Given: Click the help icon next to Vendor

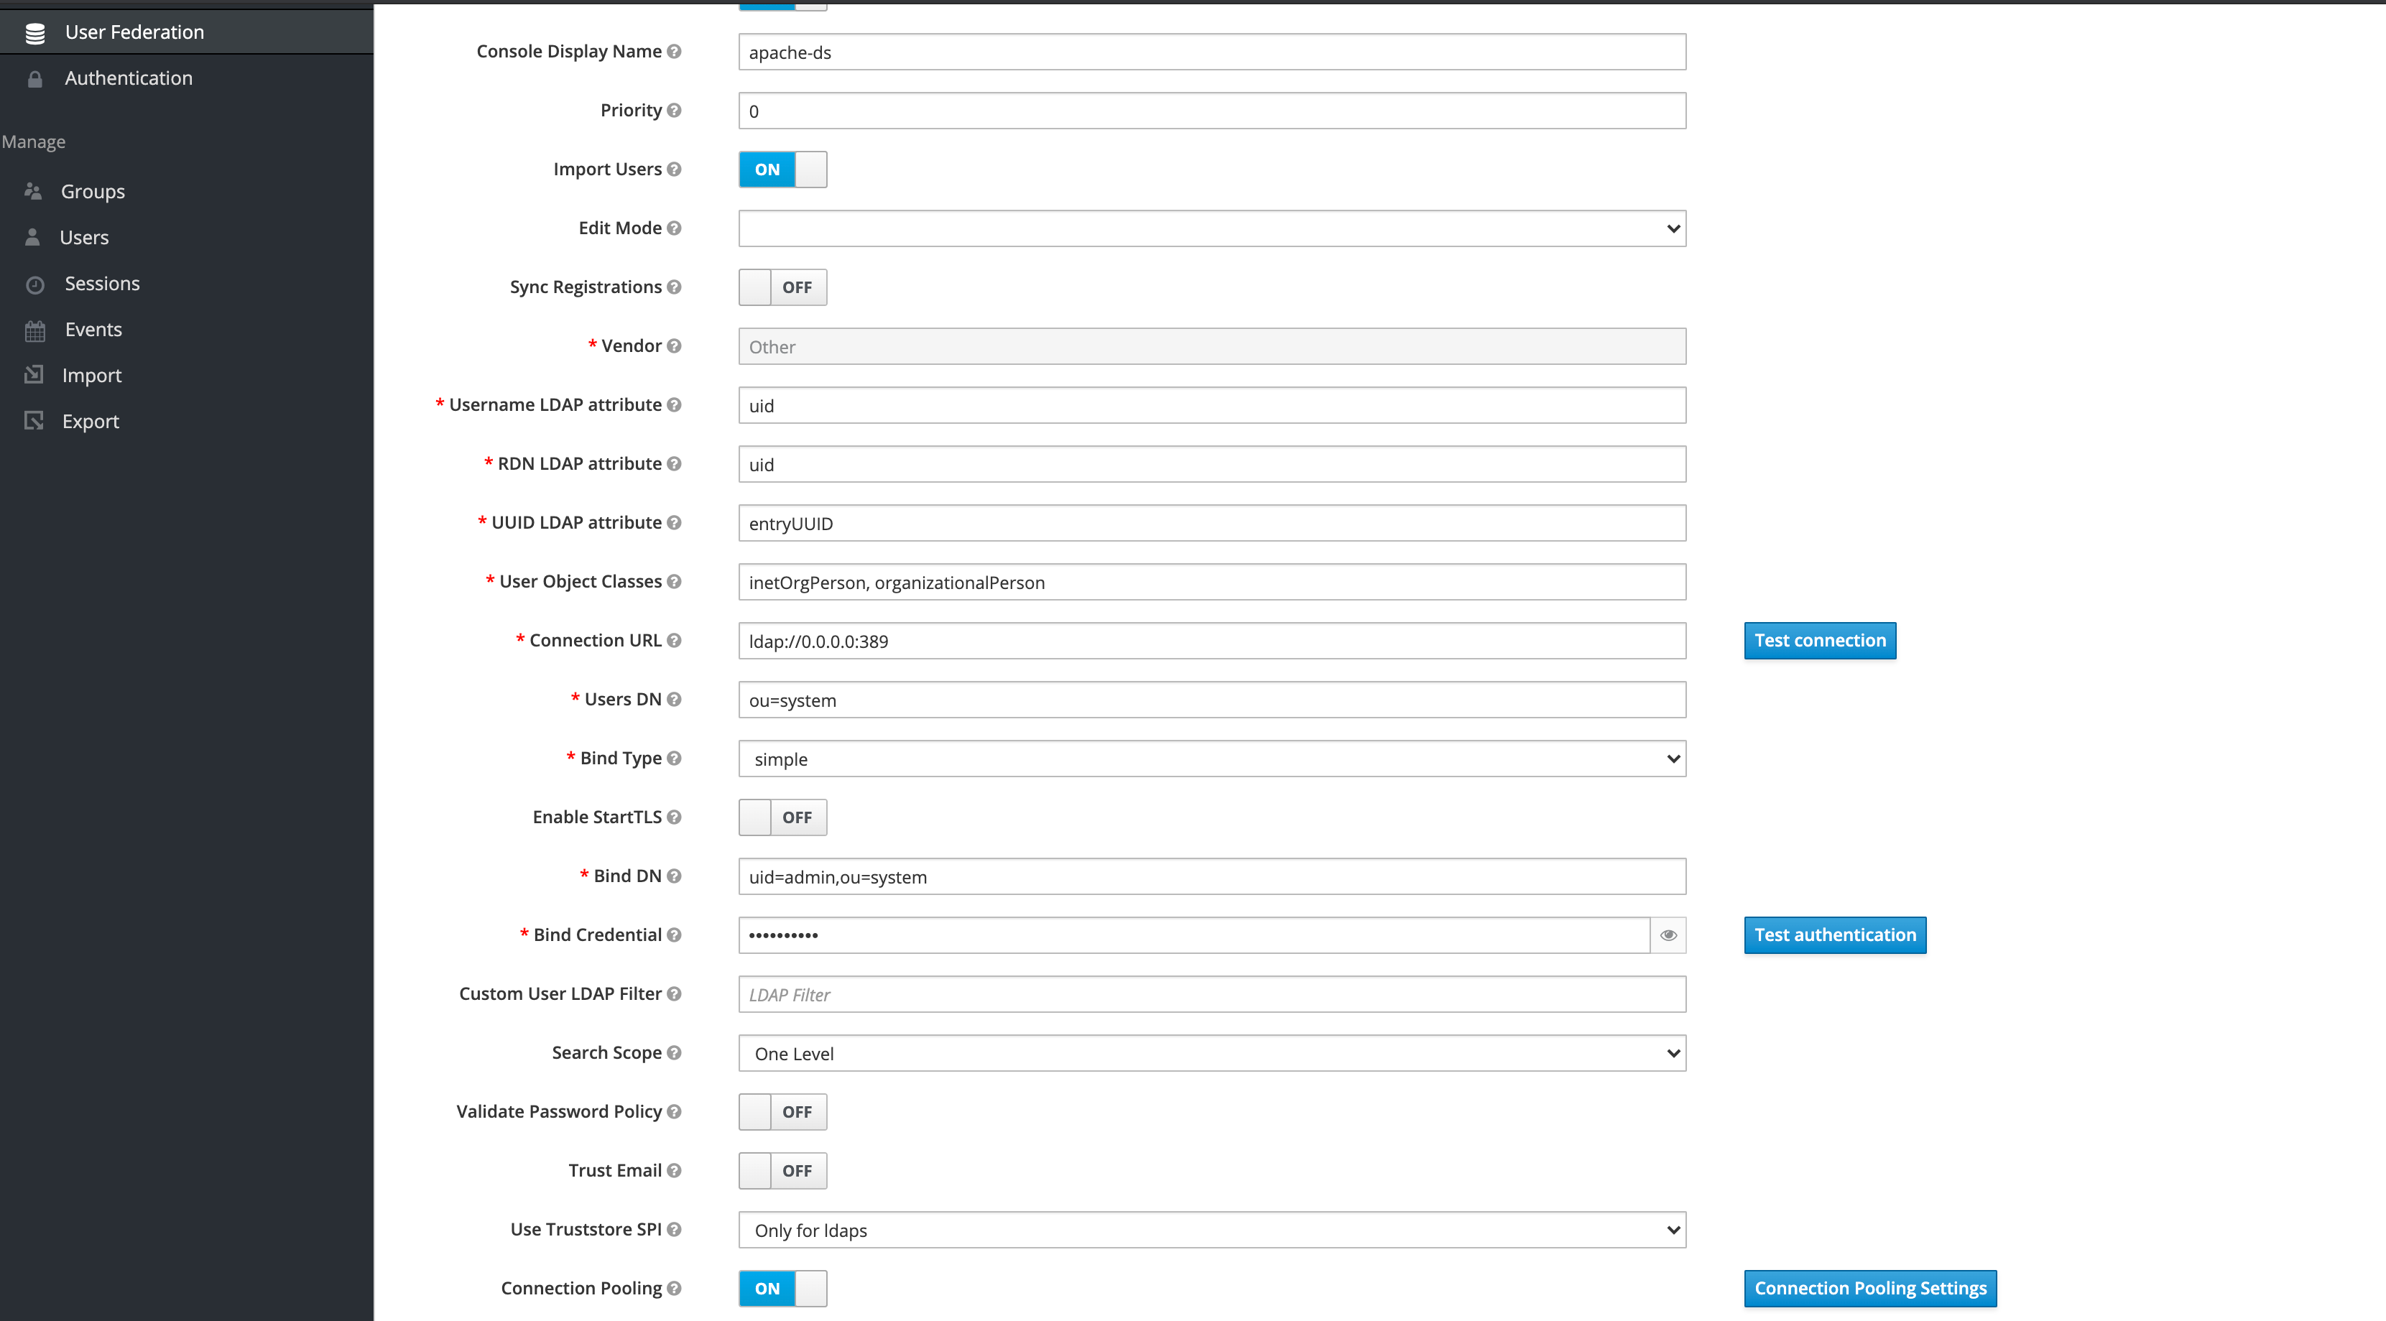Looking at the screenshot, I should pos(675,346).
